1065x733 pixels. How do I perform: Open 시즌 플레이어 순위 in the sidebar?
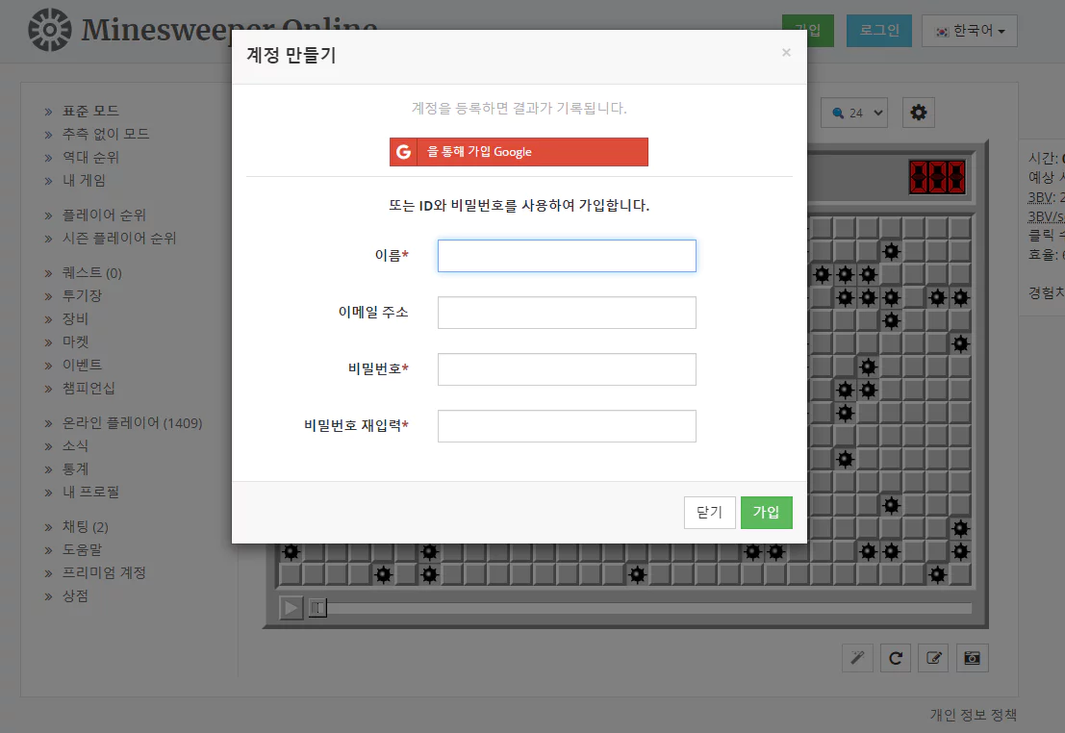tap(119, 238)
